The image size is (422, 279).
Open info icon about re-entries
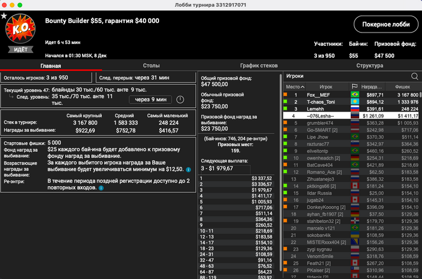101,188
